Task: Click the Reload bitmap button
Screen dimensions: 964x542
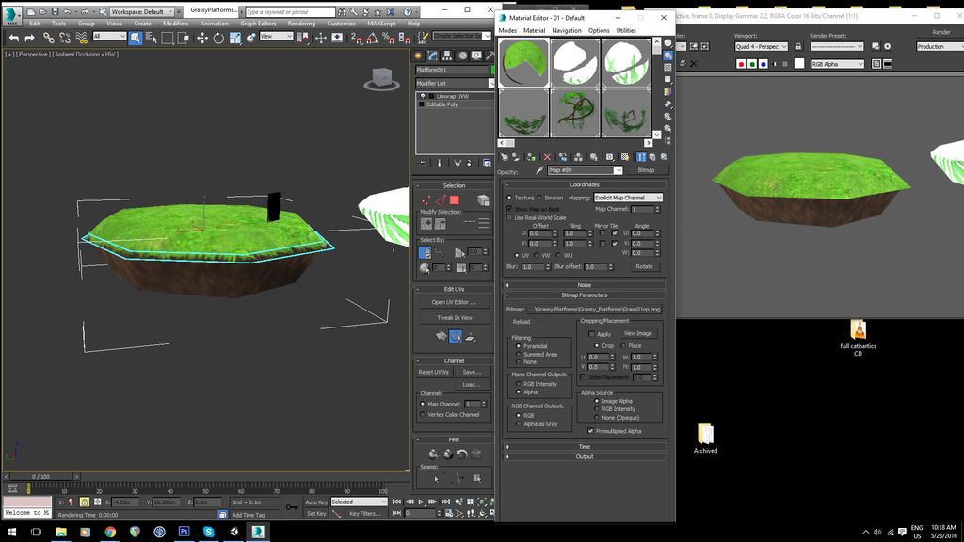Action: coord(522,322)
